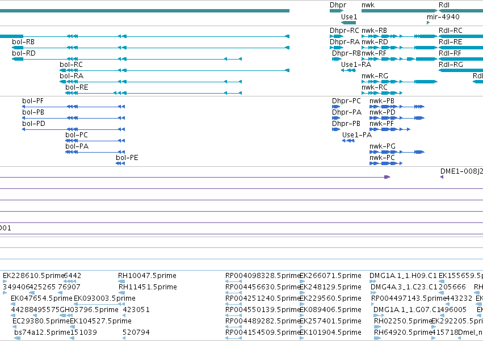Open protein nwk-PF label
The width and height of the screenshot is (483, 341).
381,124
